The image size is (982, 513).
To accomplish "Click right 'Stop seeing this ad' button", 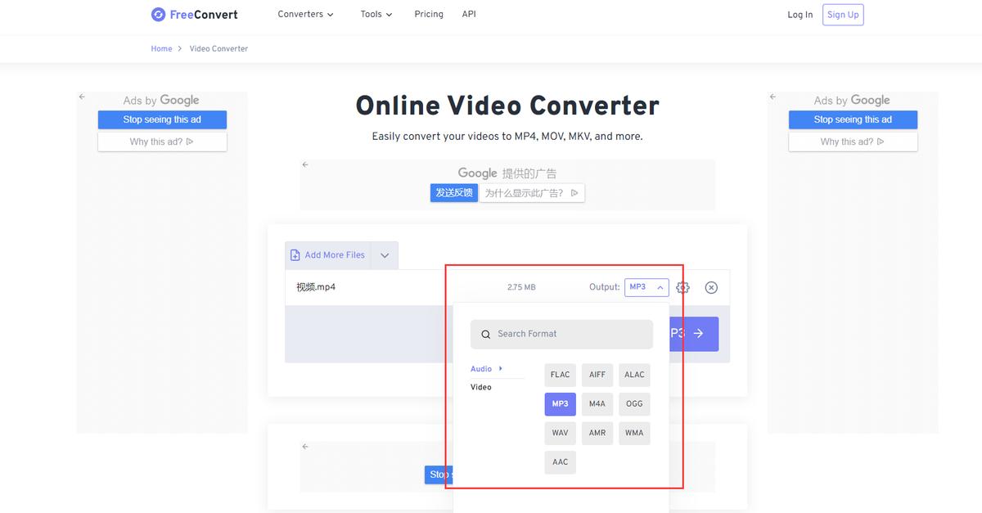I will pyautogui.click(x=853, y=119).
